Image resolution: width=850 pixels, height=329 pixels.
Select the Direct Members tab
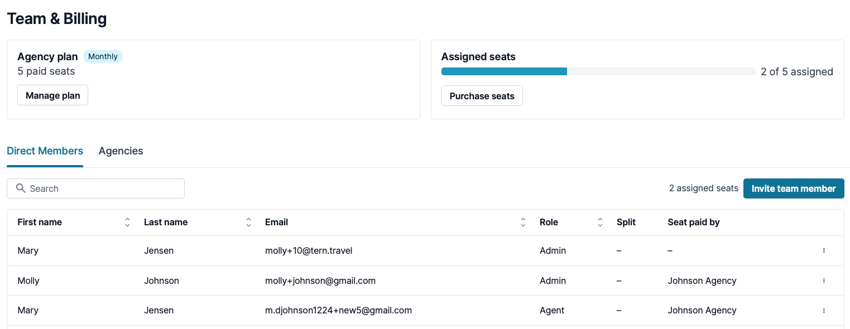(45, 151)
